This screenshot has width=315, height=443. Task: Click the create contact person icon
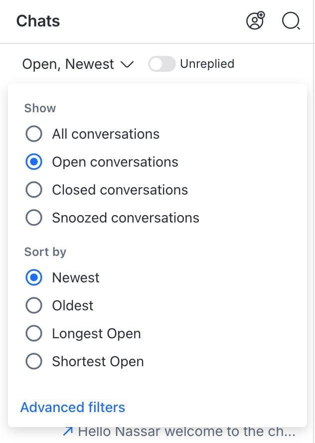point(255,21)
